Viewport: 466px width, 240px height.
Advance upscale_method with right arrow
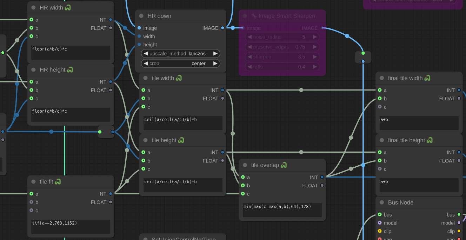pyautogui.click(x=215, y=53)
